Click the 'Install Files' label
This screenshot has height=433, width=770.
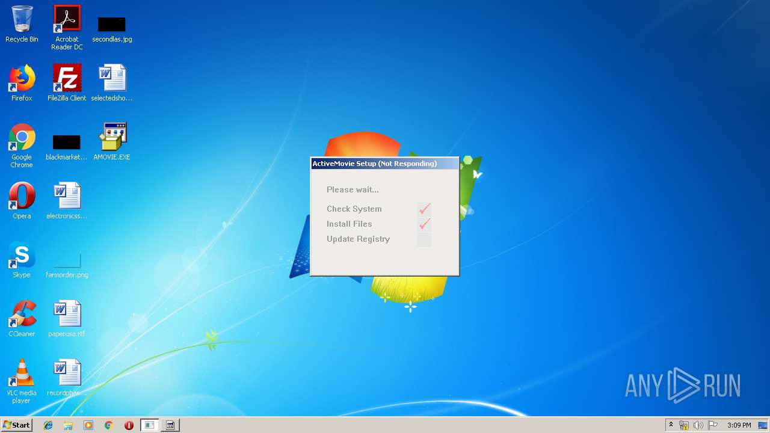click(x=349, y=224)
